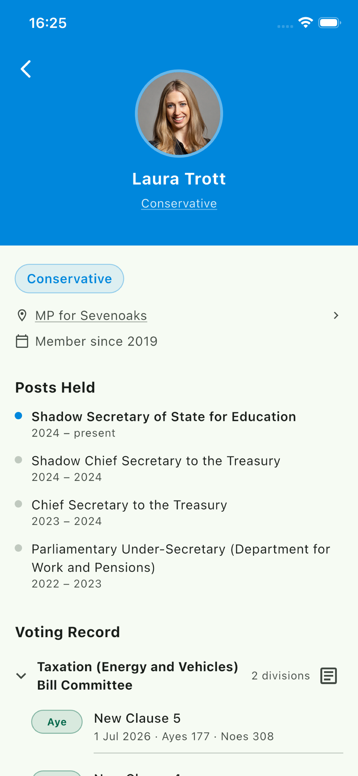Tap the Conservative party chip
358x776 pixels.
[x=69, y=279]
